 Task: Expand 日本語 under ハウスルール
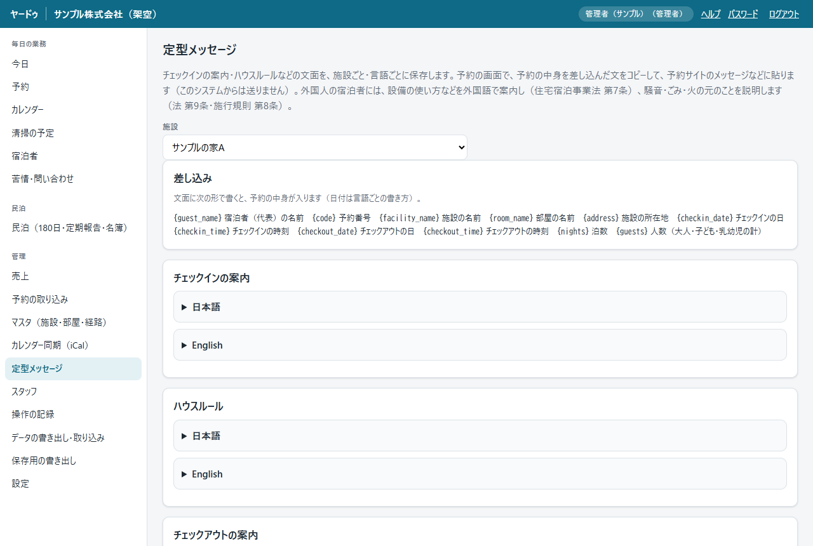coord(480,436)
